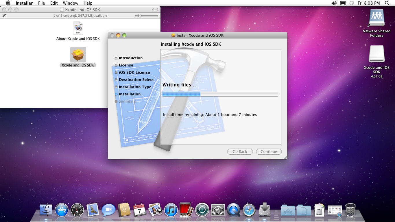Launch iChat from the dock
This screenshot has height=222, width=395.
(108, 210)
